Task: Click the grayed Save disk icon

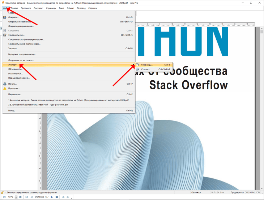Action: click(x=5, y=30)
